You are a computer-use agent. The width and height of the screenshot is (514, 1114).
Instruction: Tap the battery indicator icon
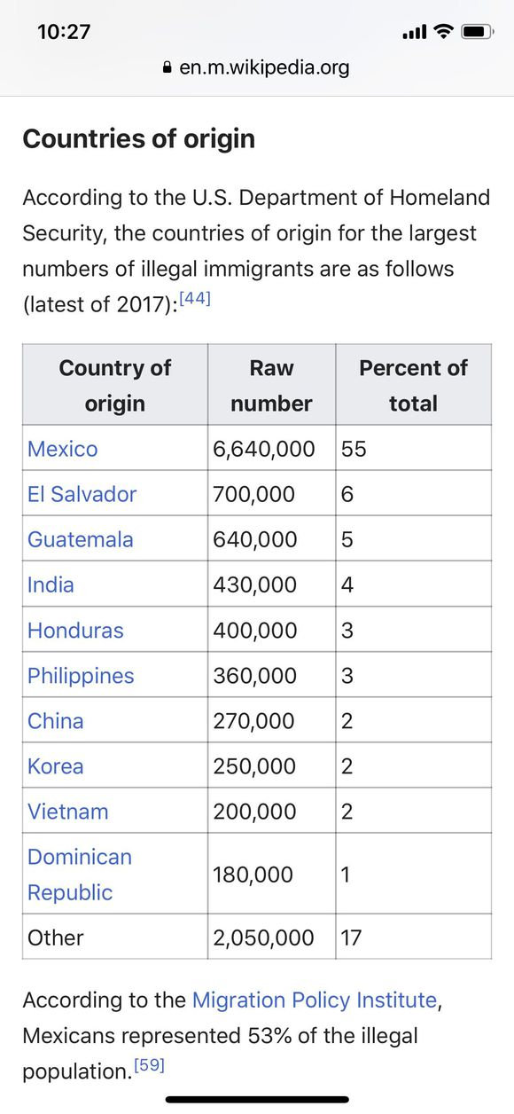[477, 32]
